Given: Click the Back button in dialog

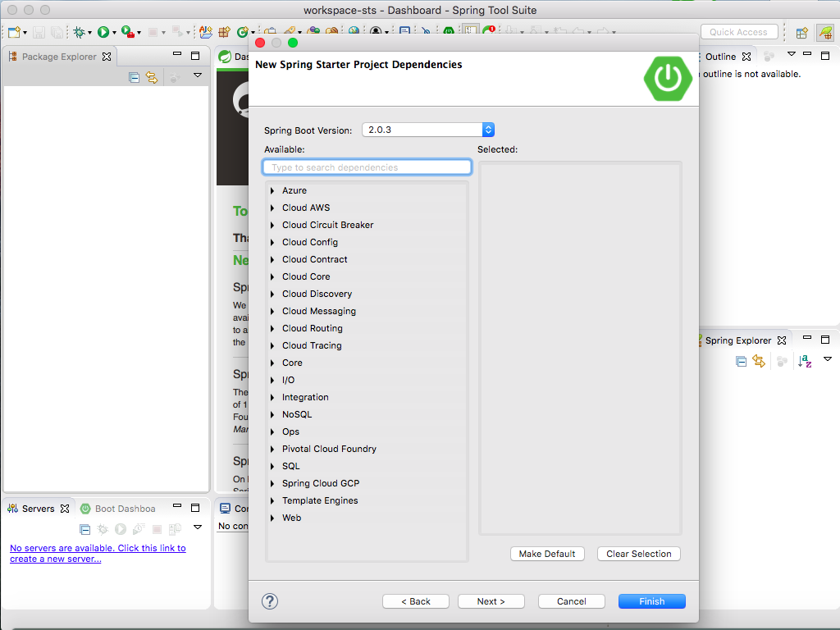Looking at the screenshot, I should 416,601.
